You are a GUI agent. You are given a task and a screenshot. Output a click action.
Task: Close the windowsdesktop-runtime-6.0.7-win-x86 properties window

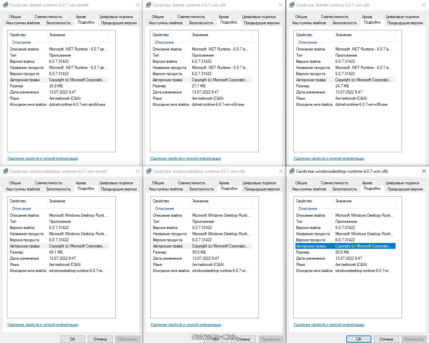click(x=424, y=171)
